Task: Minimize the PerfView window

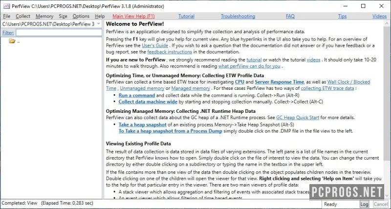Action: (x=345, y=6)
